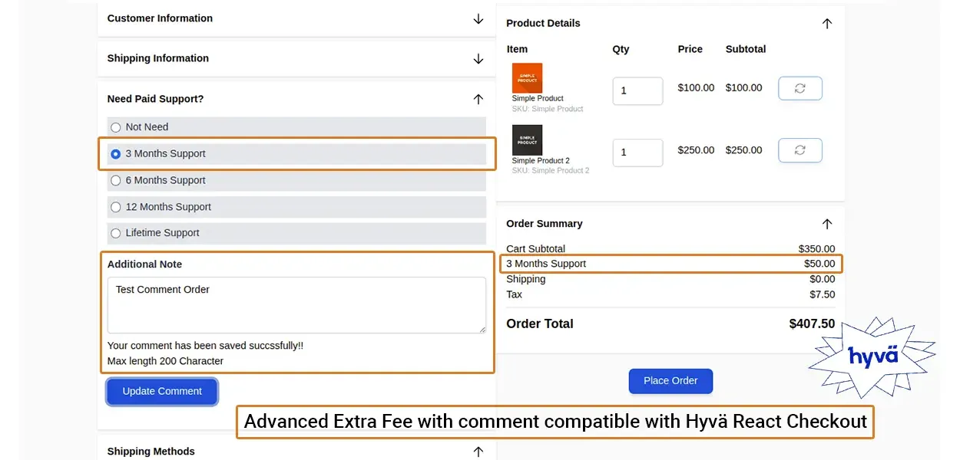Screen dimensions: 960x460
Task: Collapse the Shipping Methods section
Action: (478, 452)
